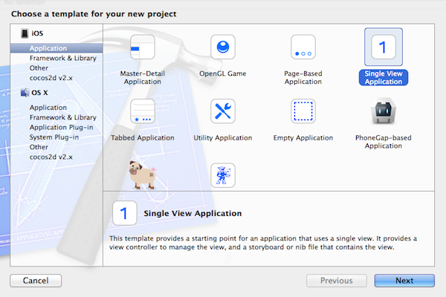Click the PhoneGap-based Application label
Viewport: 446px width, 297px height.
point(384,142)
